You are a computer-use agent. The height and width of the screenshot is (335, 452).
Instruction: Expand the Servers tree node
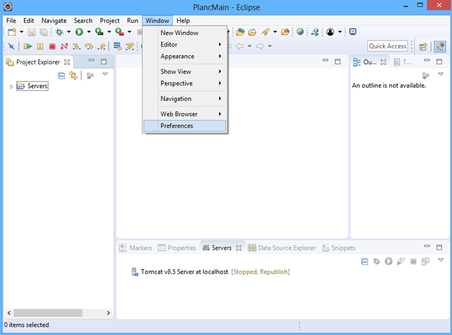click(11, 87)
